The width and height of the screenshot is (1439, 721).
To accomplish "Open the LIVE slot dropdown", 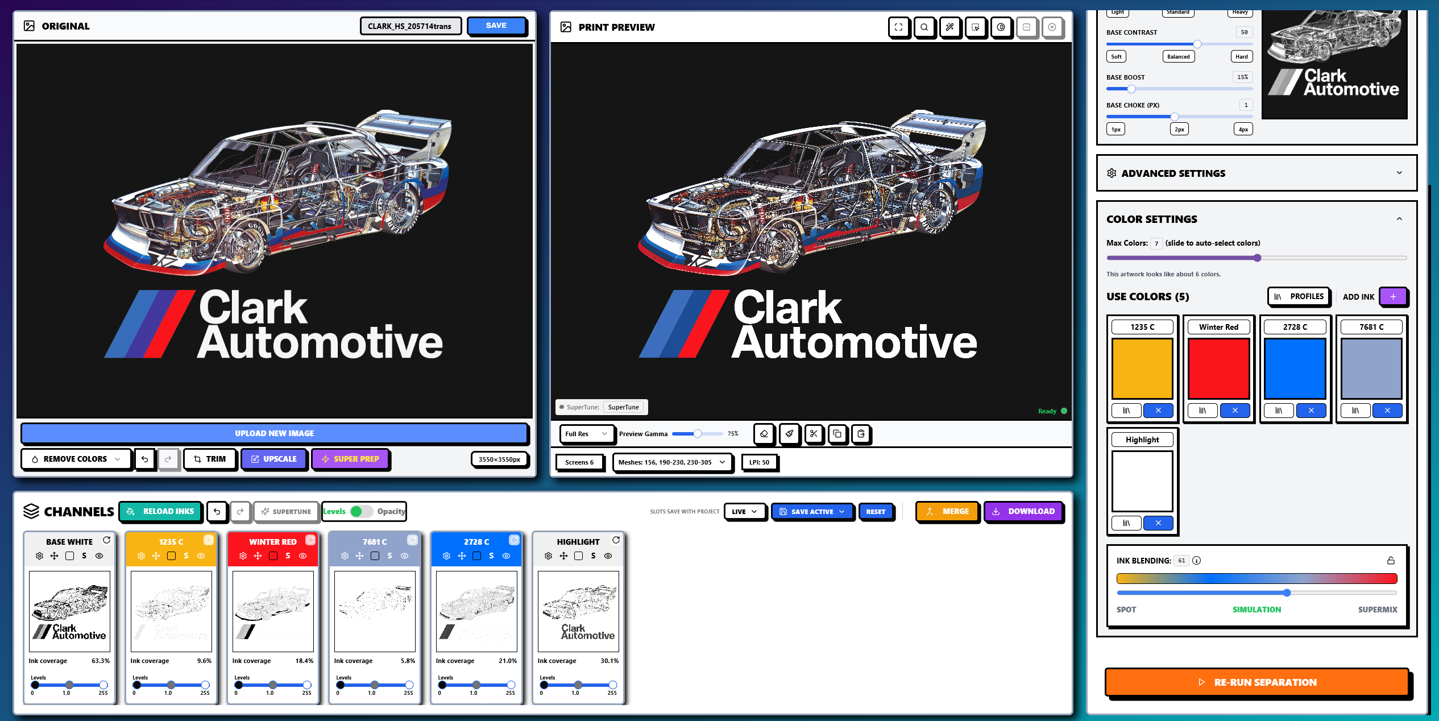I will point(744,512).
